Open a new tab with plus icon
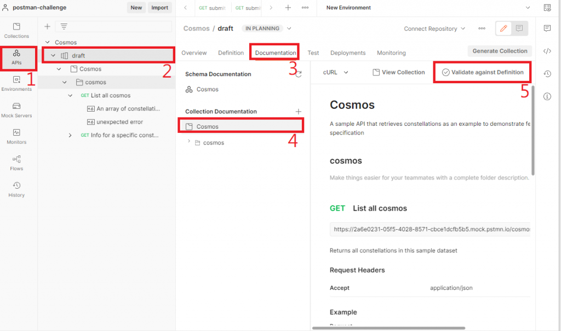561x331 pixels. point(288,8)
